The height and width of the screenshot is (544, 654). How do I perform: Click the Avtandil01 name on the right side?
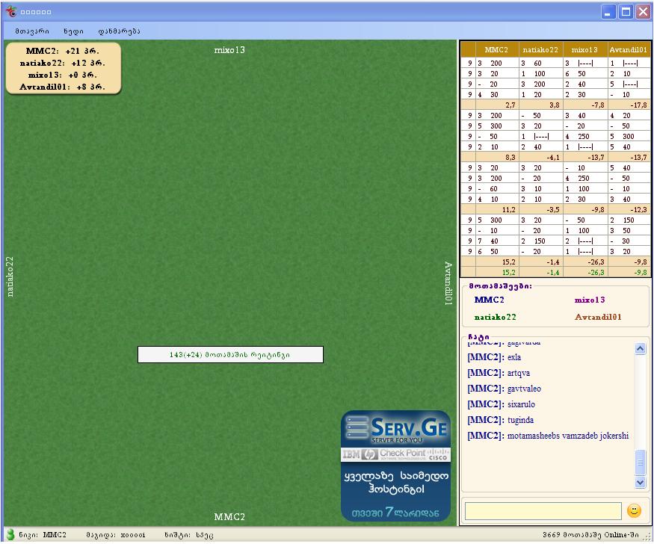(x=448, y=283)
